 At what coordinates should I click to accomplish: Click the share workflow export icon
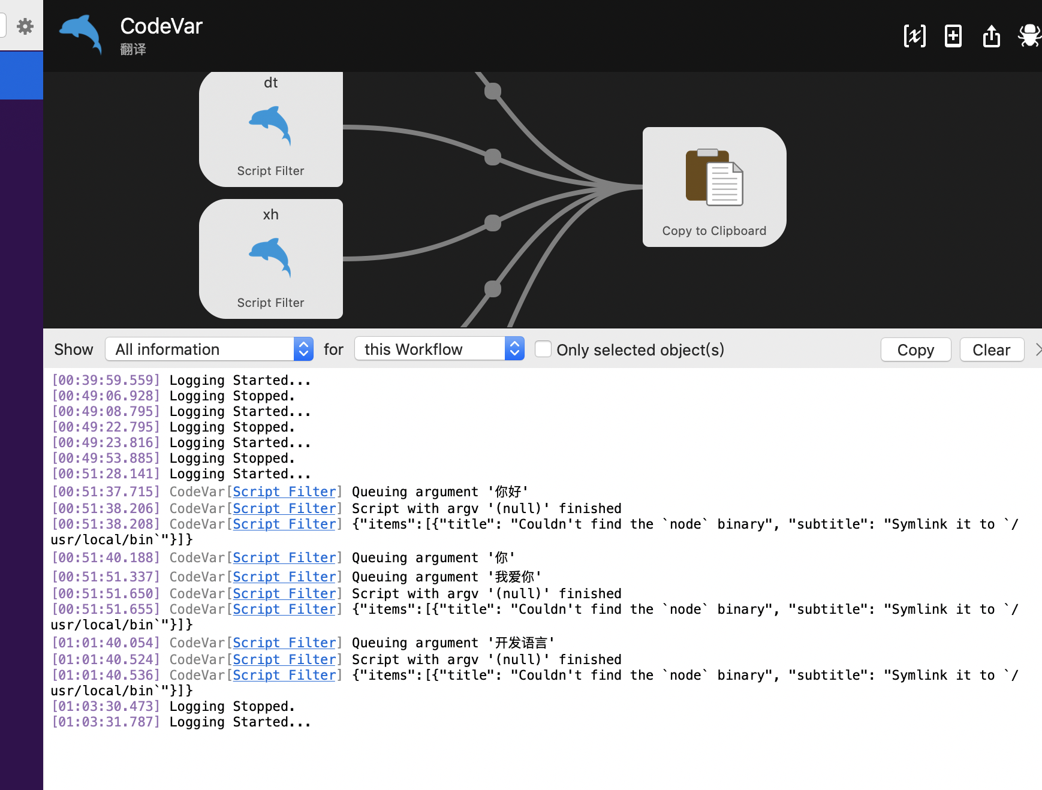coord(991,36)
